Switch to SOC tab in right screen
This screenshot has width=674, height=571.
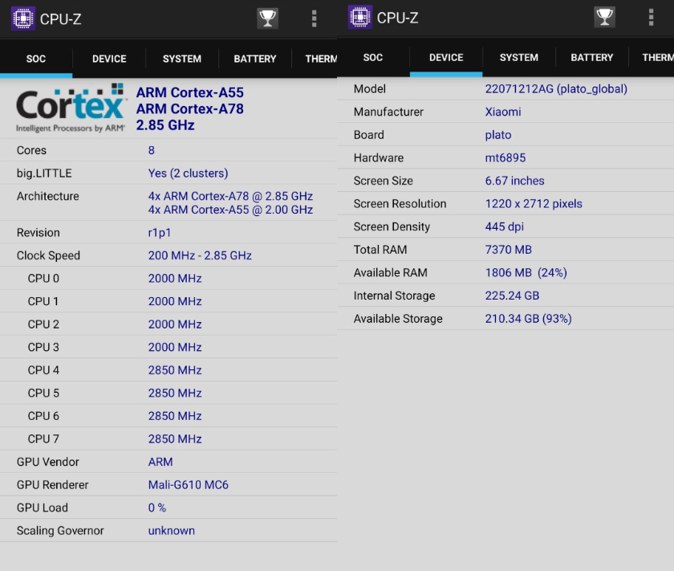click(x=373, y=58)
